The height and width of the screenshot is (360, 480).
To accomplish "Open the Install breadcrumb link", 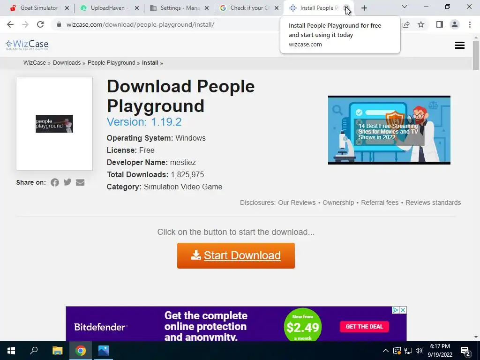I will point(150,63).
